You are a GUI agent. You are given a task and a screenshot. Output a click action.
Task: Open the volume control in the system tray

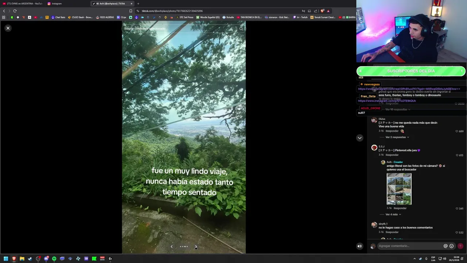coord(444,259)
